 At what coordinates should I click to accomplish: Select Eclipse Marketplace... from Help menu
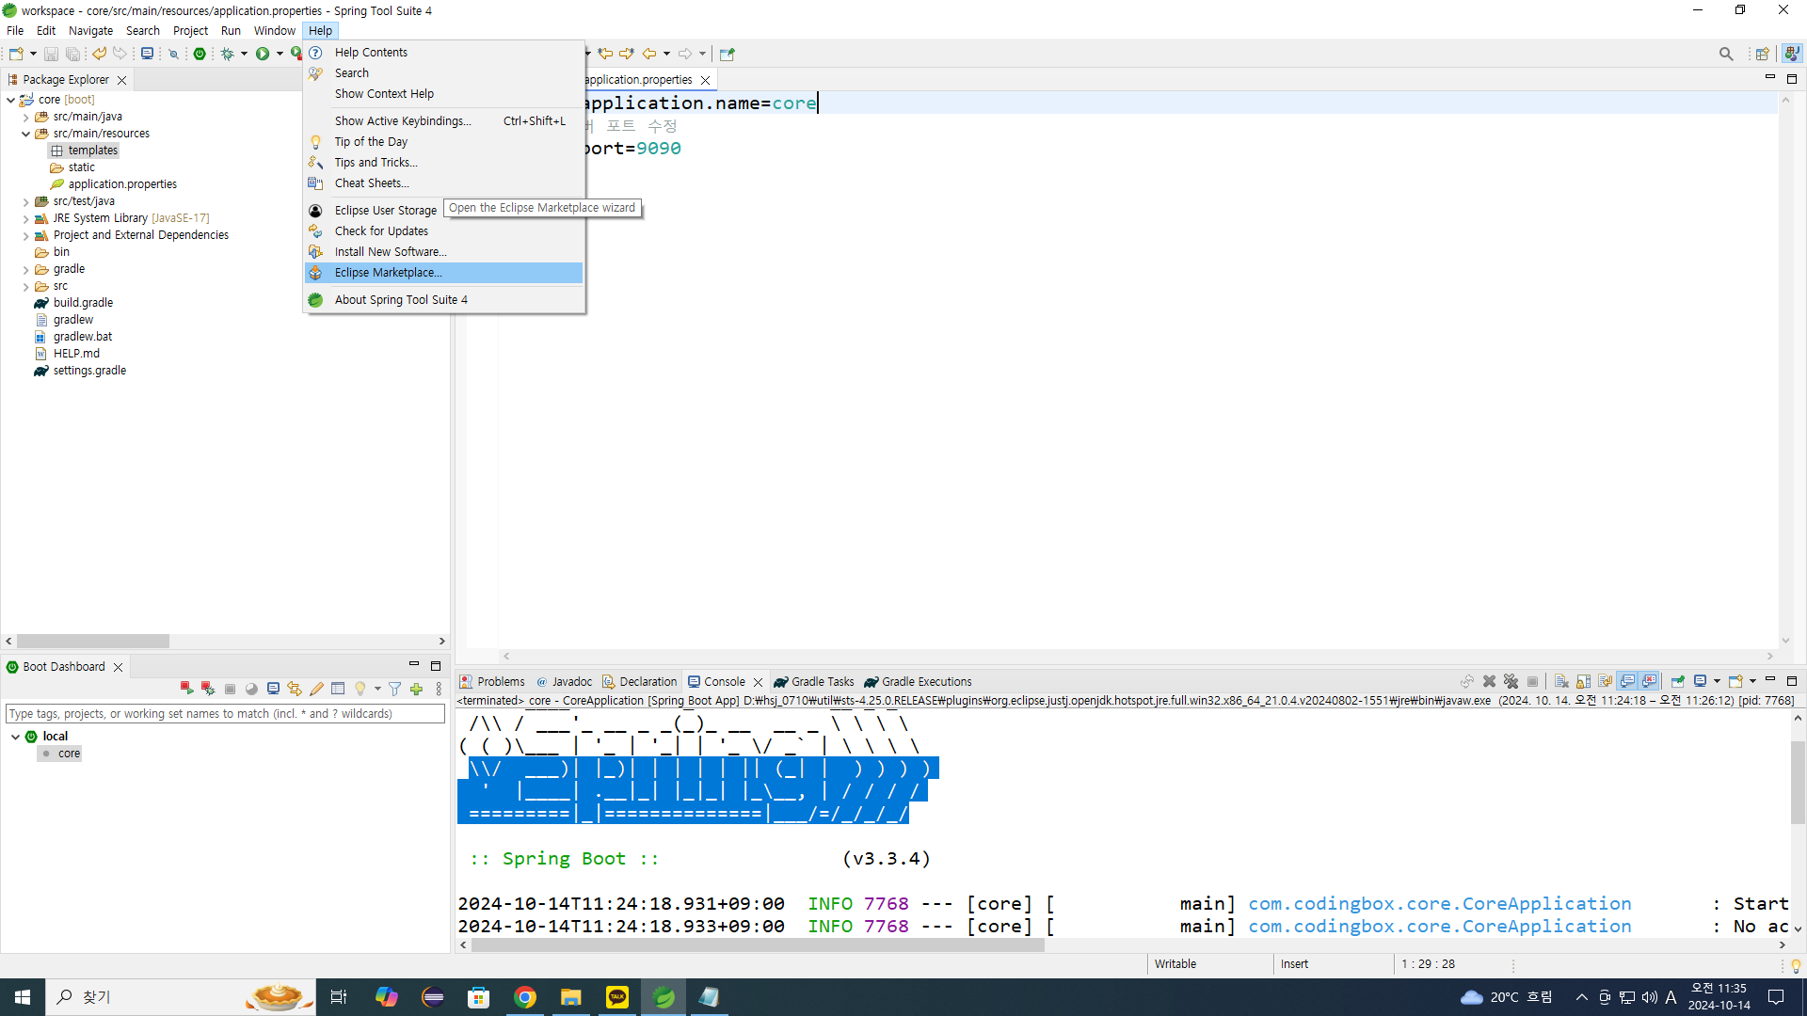pos(388,273)
